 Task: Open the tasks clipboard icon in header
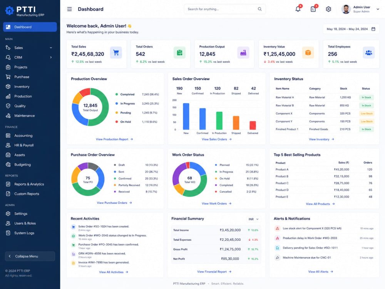tap(313, 9)
